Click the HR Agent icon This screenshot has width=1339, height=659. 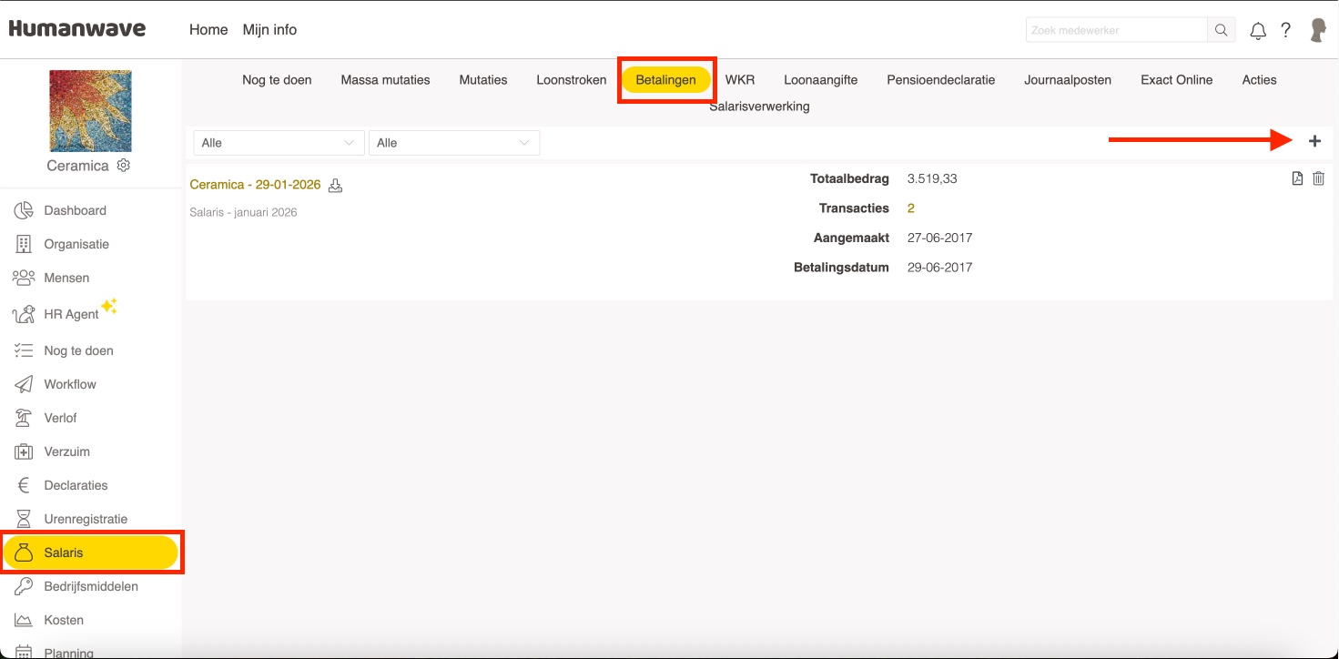point(24,314)
